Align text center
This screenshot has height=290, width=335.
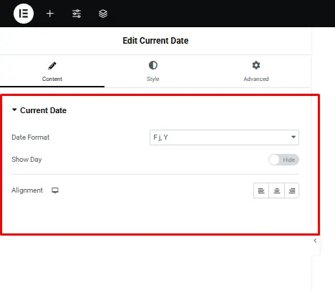276,190
